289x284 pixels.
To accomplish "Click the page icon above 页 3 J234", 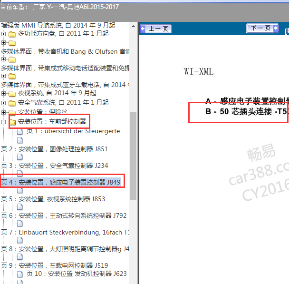I will point(20,157).
